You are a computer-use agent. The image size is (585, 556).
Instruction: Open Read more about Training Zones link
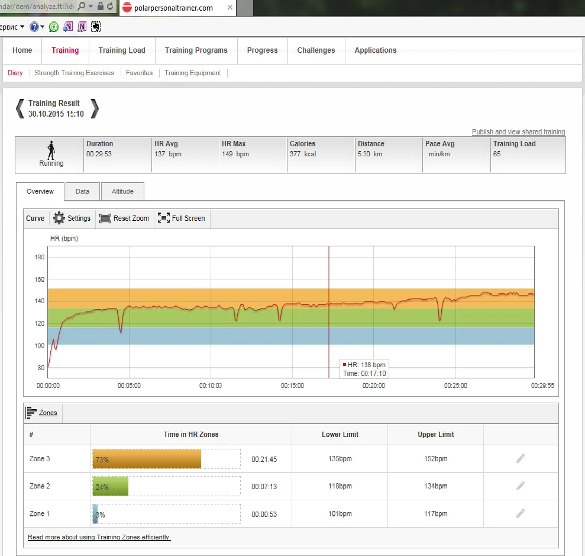click(99, 537)
